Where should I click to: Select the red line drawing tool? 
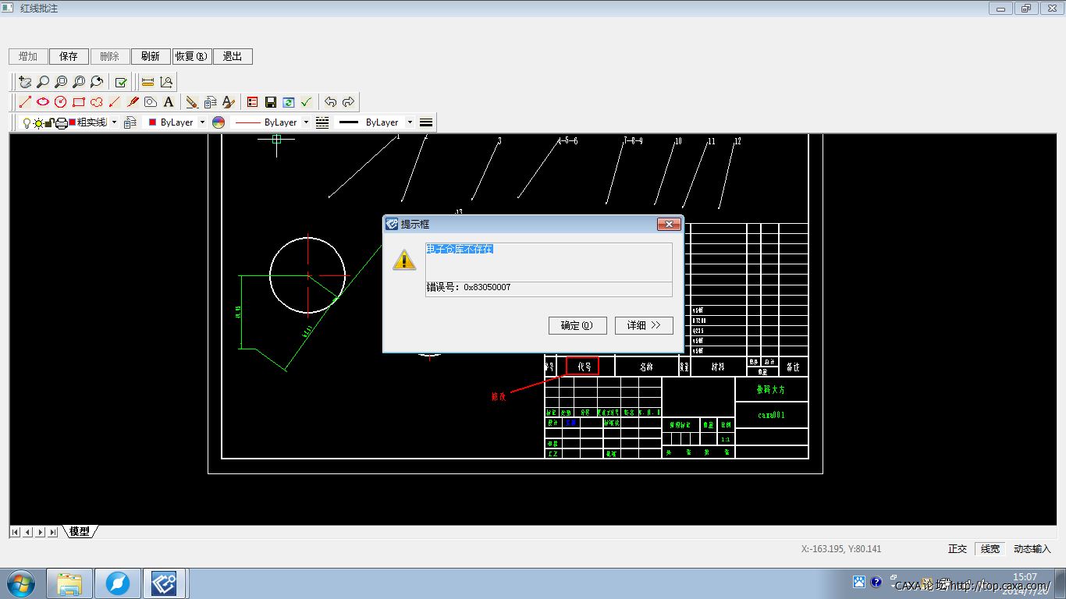click(25, 102)
